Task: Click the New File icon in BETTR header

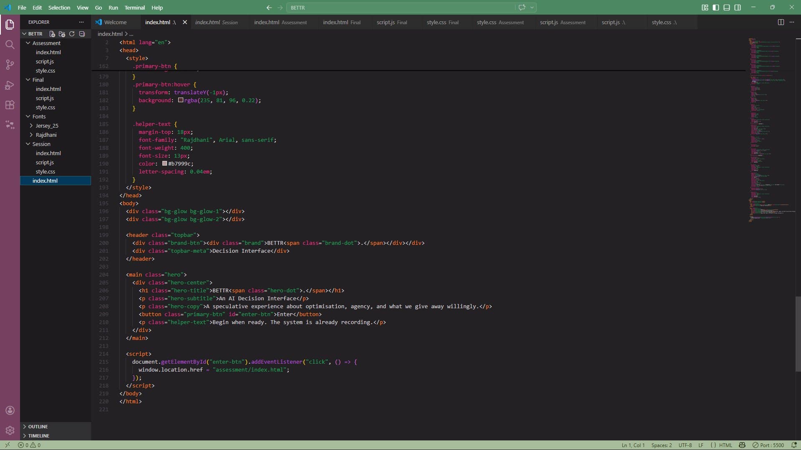Action: pyautogui.click(x=52, y=34)
